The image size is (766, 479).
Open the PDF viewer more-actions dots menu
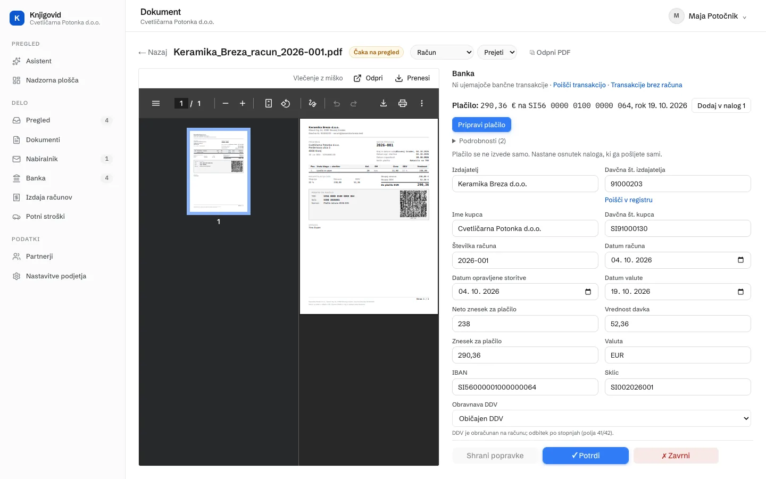click(422, 103)
